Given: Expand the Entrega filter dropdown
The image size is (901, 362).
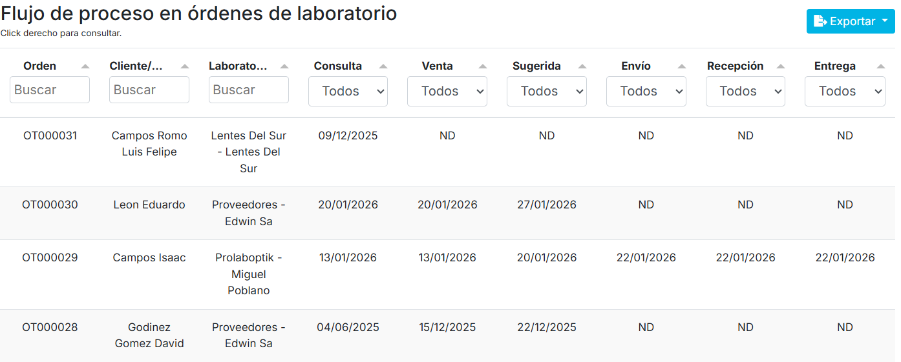Looking at the screenshot, I should coord(845,91).
